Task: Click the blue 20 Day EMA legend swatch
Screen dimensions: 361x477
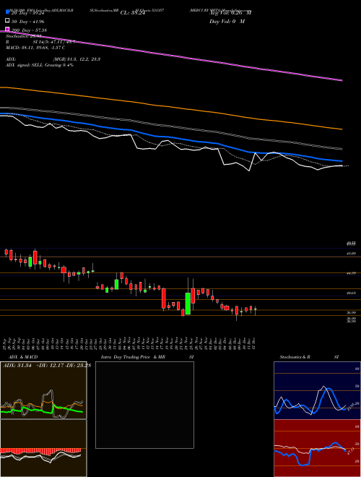Action: click(8, 12)
